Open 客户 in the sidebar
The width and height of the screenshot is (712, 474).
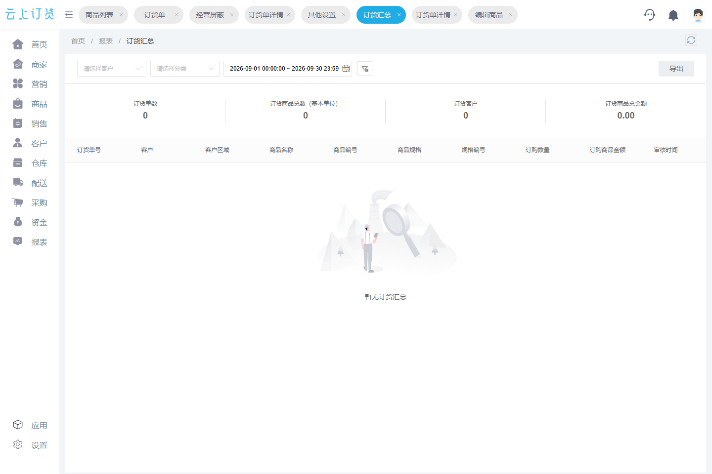tap(30, 143)
